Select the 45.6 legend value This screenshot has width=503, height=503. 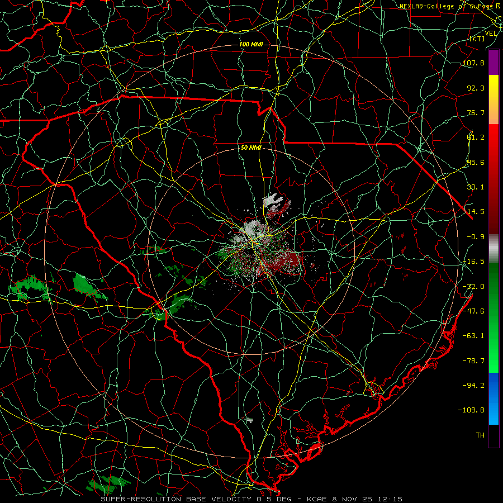click(476, 162)
